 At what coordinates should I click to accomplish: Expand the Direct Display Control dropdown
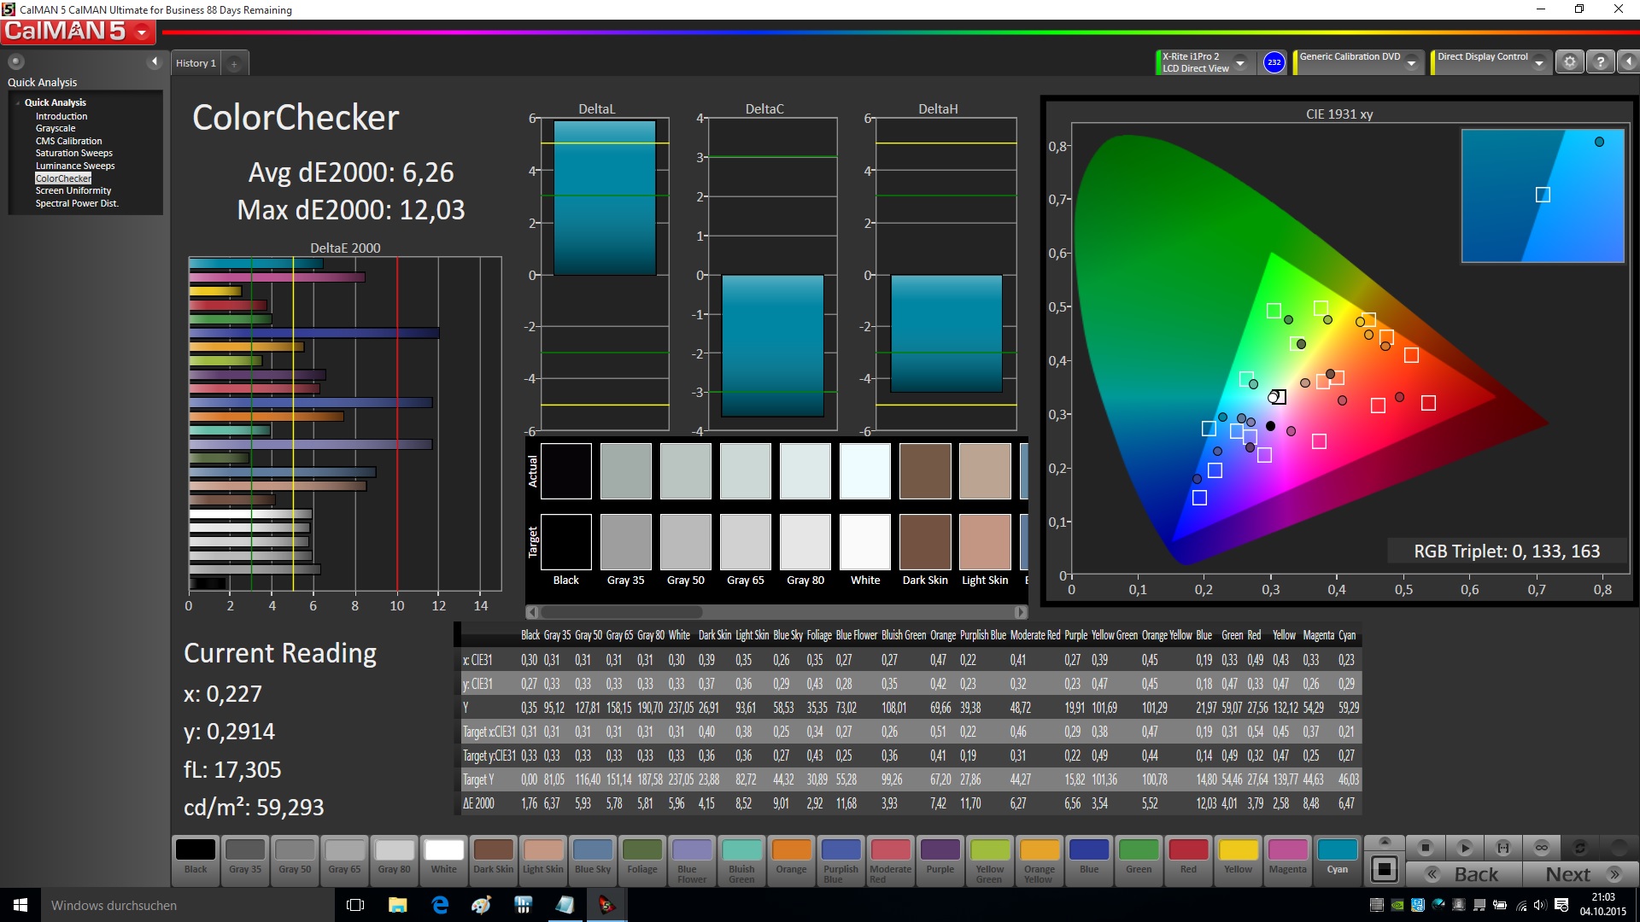tap(1538, 63)
